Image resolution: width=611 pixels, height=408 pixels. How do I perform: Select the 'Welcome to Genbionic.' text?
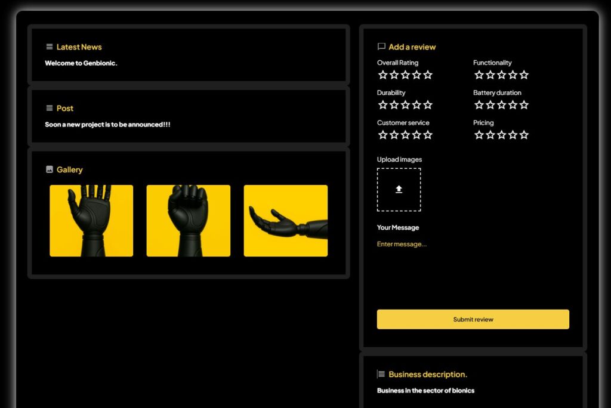pyautogui.click(x=81, y=63)
